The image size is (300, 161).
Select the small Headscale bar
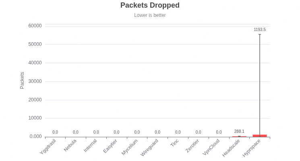[x=239, y=136]
